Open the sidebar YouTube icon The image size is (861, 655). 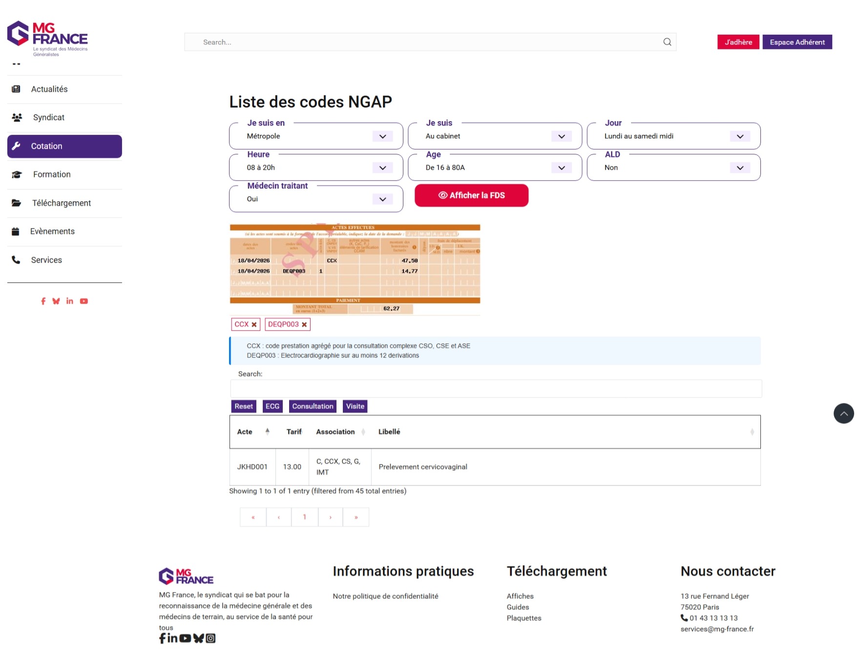point(84,301)
